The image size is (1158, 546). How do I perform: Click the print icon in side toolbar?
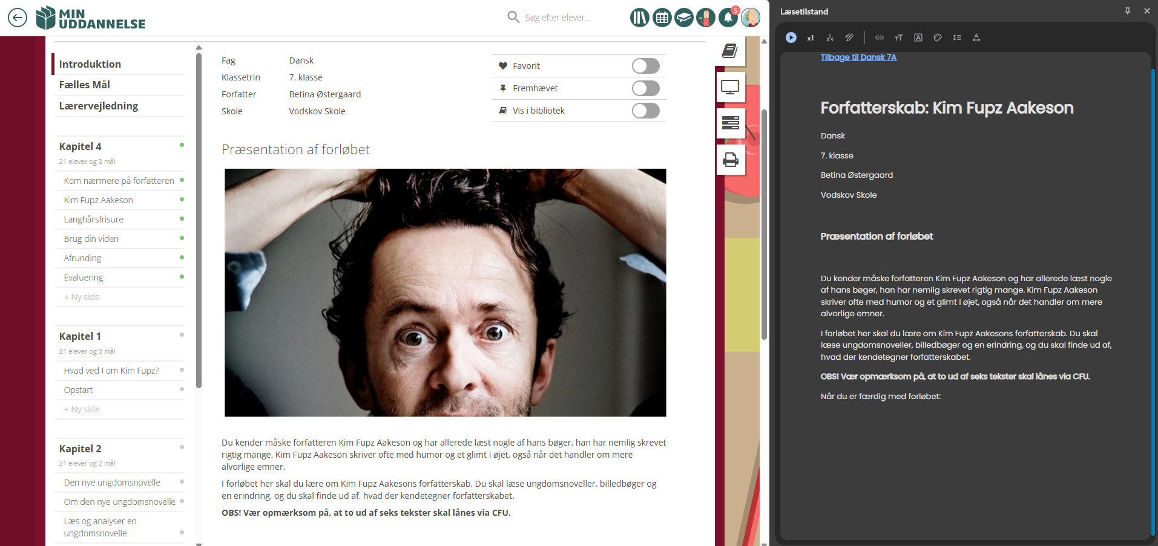[731, 160]
